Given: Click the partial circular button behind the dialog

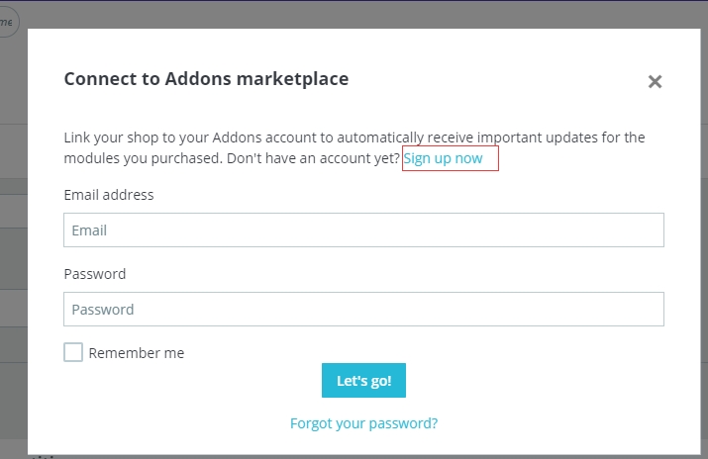Looking at the screenshot, I should pyautogui.click(x=7, y=22).
